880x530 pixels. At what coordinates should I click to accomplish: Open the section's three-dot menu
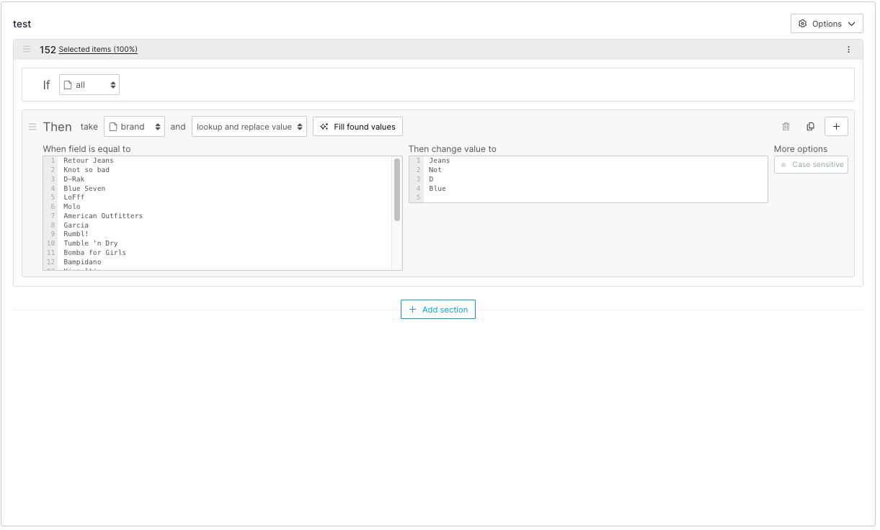(848, 50)
